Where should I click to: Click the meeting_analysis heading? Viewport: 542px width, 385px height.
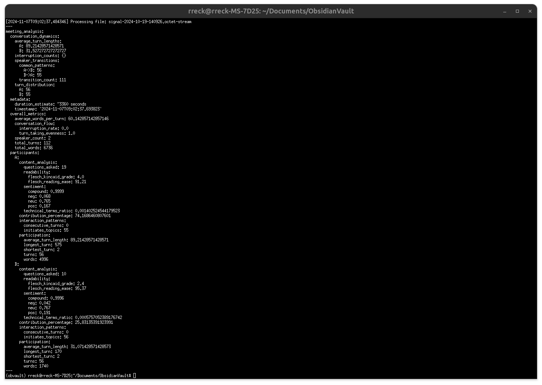click(25, 31)
